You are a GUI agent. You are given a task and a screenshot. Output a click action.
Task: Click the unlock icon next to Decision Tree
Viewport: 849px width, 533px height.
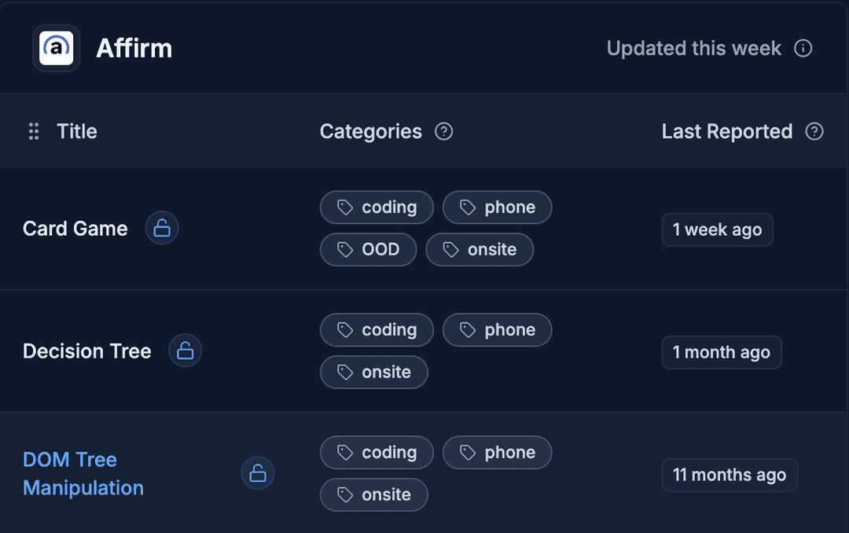[186, 351]
